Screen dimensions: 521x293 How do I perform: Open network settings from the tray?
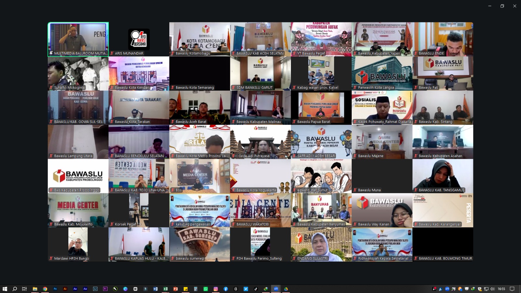(486, 289)
